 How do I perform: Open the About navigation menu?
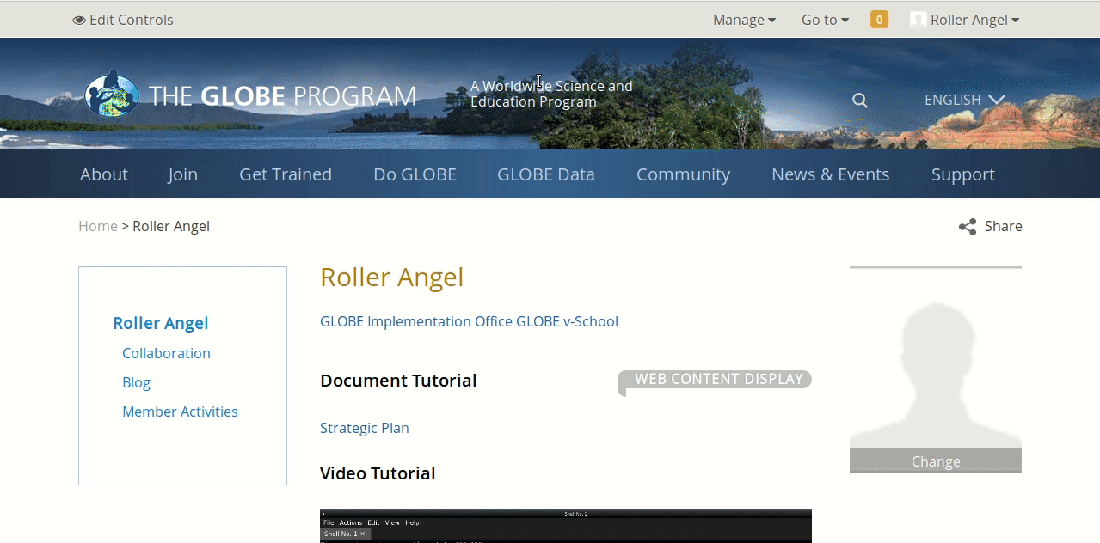point(104,174)
